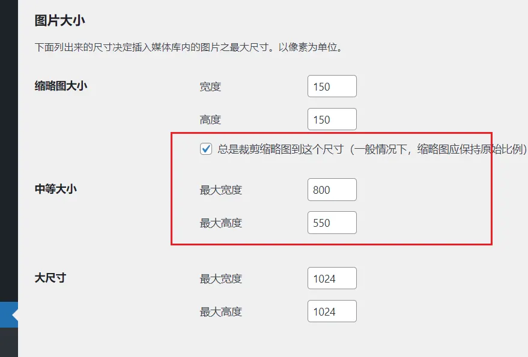Screen dimensions: 528x357
Task: Click the 最大宽度 label in 大尺寸 row
Action: [x=221, y=279]
